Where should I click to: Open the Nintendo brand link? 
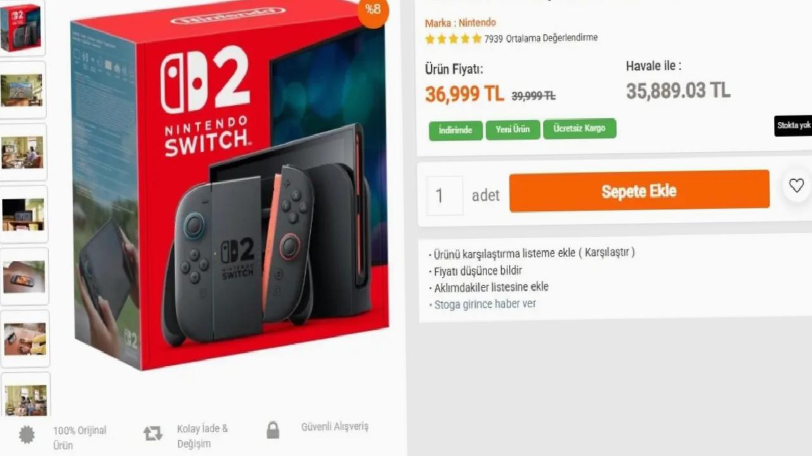coord(477,23)
